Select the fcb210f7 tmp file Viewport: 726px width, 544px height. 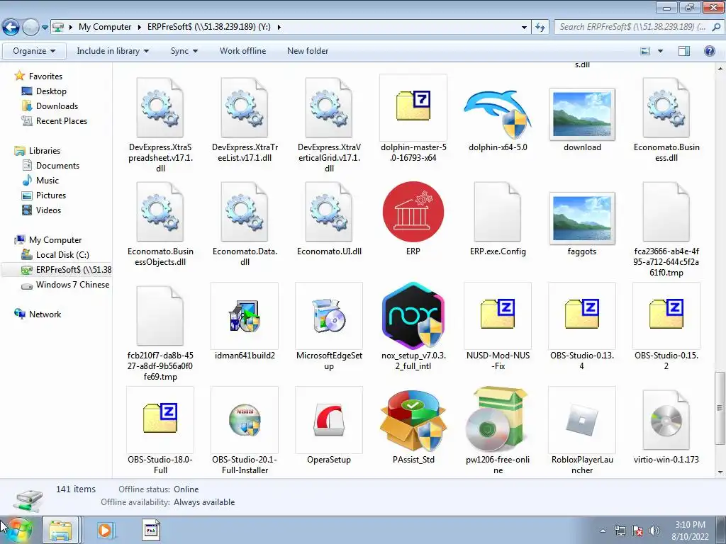click(x=160, y=316)
